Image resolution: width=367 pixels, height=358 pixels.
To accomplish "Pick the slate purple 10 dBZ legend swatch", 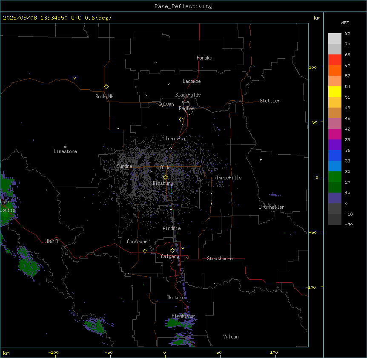I will 335,198.
